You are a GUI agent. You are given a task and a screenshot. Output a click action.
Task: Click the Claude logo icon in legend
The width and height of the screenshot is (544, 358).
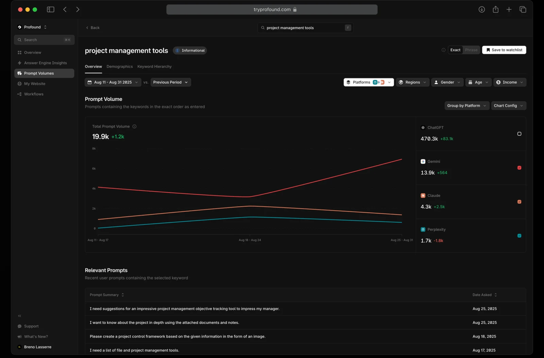(x=423, y=195)
